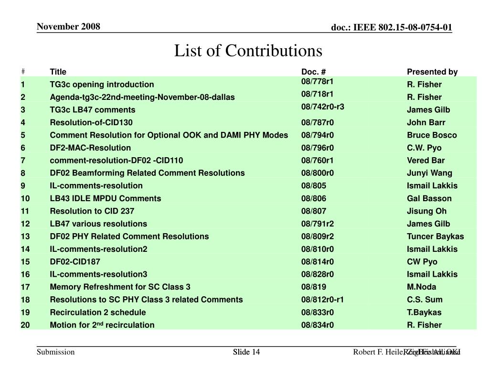The image size is (489, 367).
Task: Select 'Motion for 2nd recirculation' title
Action: coord(102,325)
